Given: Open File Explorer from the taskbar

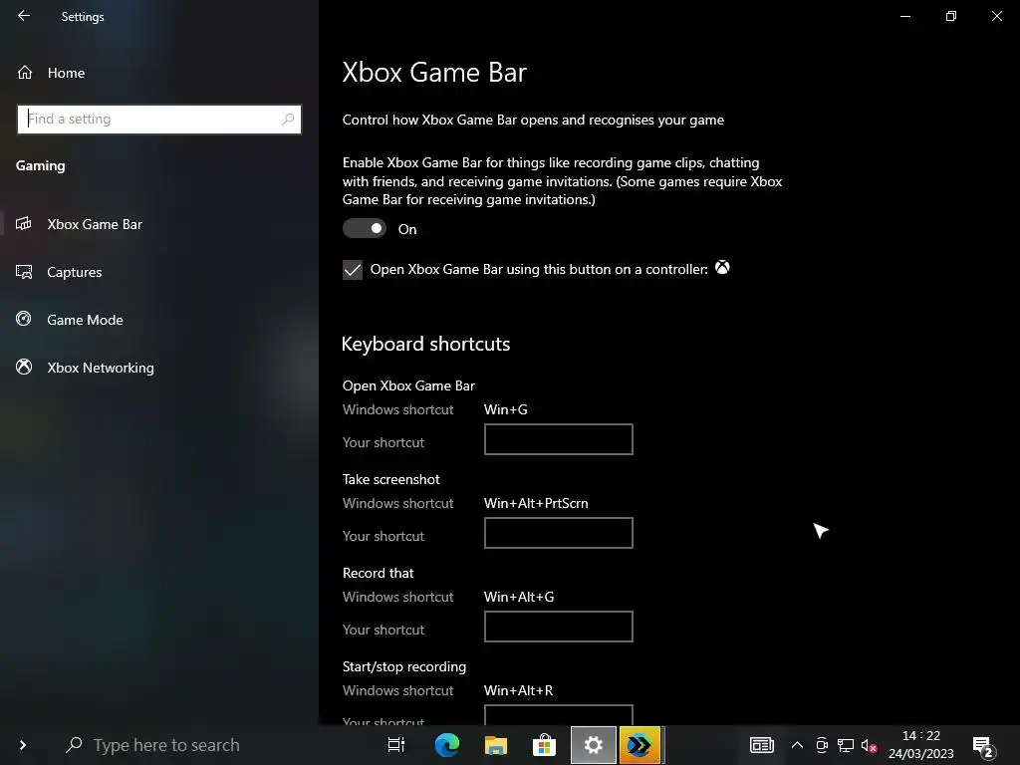Looking at the screenshot, I should point(496,745).
